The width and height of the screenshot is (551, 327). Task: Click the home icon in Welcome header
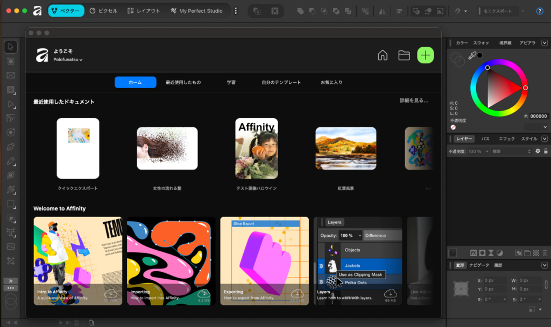click(383, 55)
